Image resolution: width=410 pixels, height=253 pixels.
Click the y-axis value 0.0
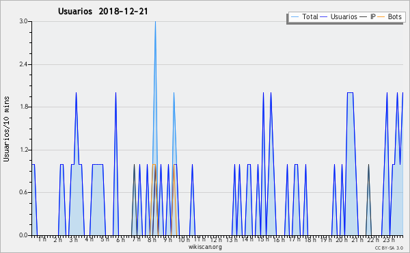(23, 235)
